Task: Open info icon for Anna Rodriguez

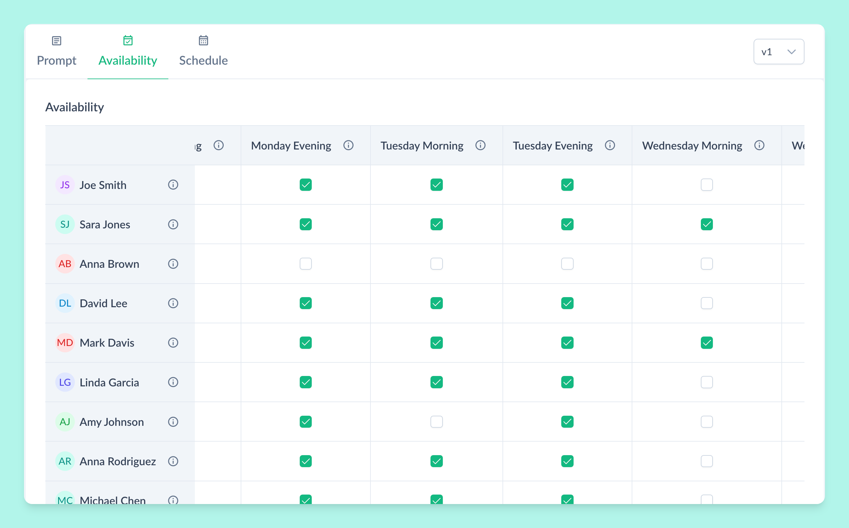Action: (173, 461)
